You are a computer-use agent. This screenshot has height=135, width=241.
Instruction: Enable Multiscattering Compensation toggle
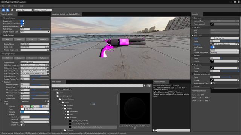coord(212,83)
